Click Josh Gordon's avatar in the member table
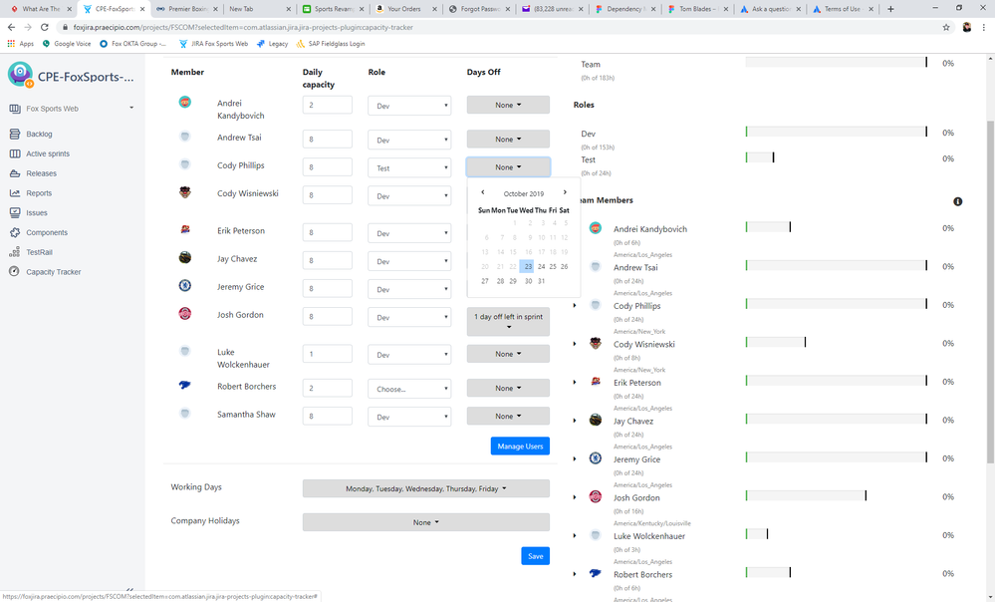This screenshot has width=995, height=602. point(184,314)
